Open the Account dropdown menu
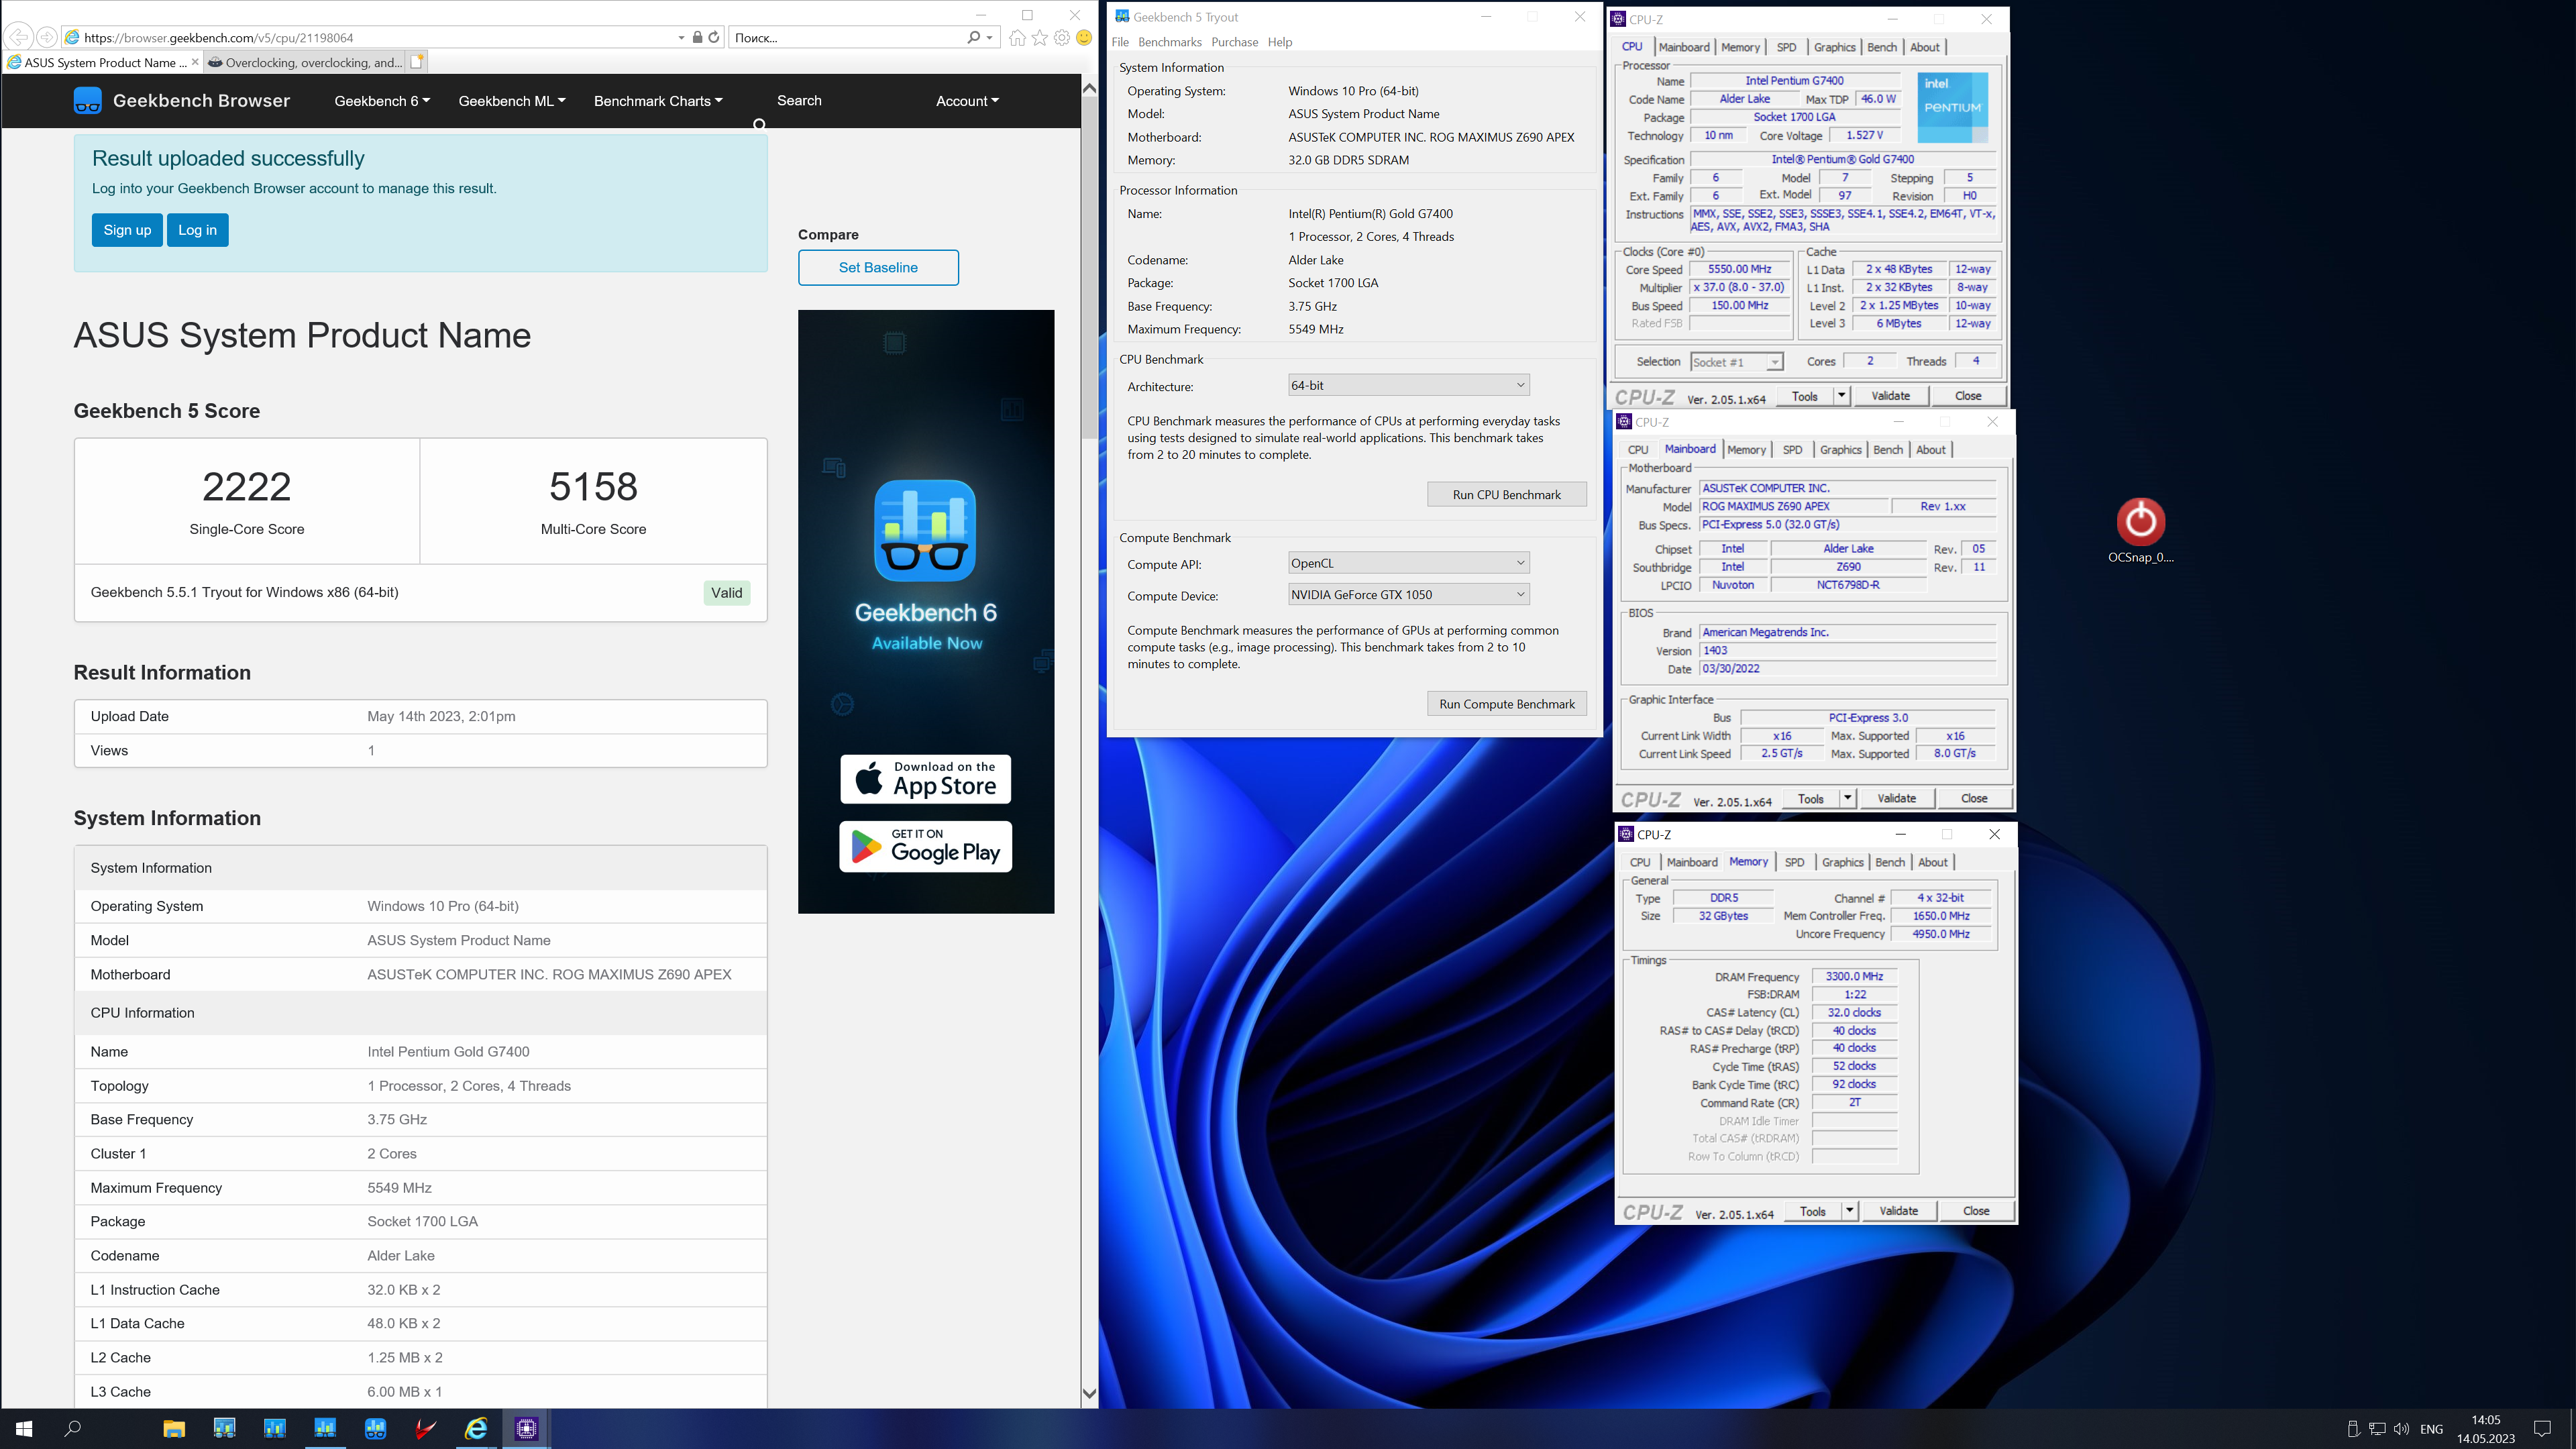 pos(967,101)
